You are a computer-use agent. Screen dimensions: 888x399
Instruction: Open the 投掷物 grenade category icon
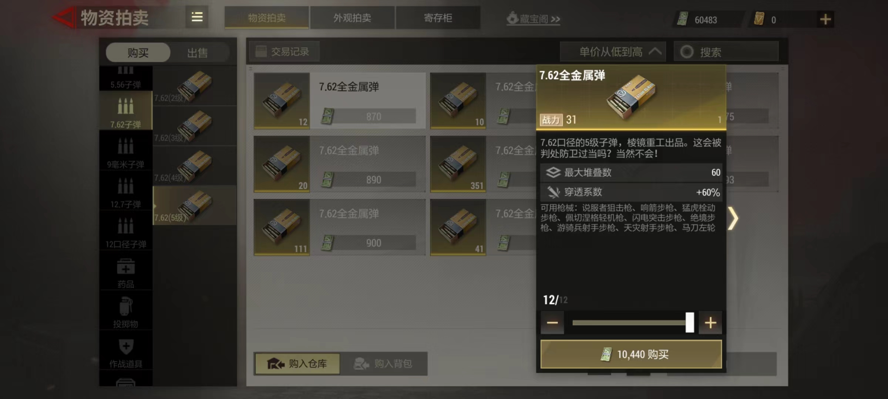125,306
